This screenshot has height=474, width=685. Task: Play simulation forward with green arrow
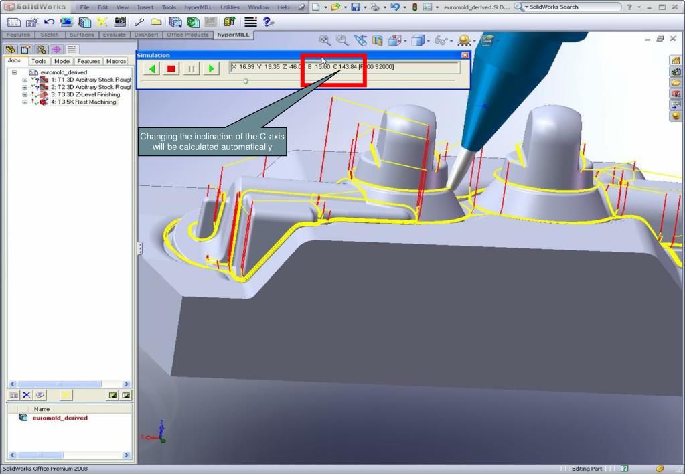pos(210,68)
